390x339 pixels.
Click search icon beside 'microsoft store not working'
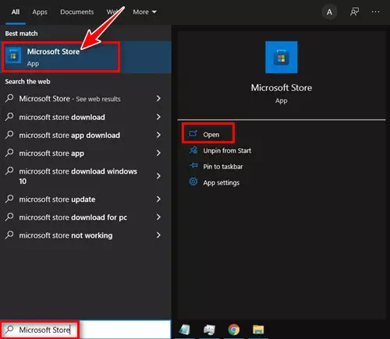pos(9,235)
